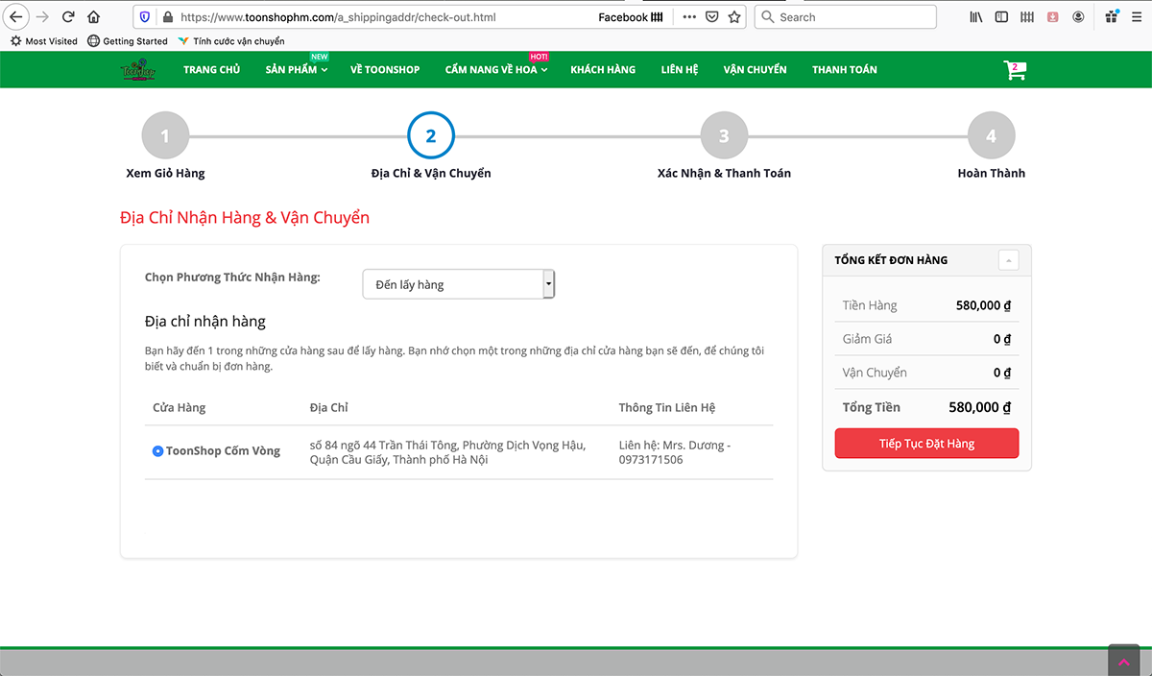Go back to step 1 Xem Giỏ Hàng
Screen dimensions: 1152x676
pos(165,136)
